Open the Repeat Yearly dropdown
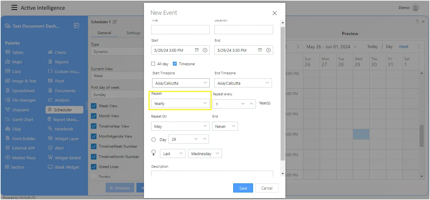The height and width of the screenshot is (200, 430). click(180, 103)
